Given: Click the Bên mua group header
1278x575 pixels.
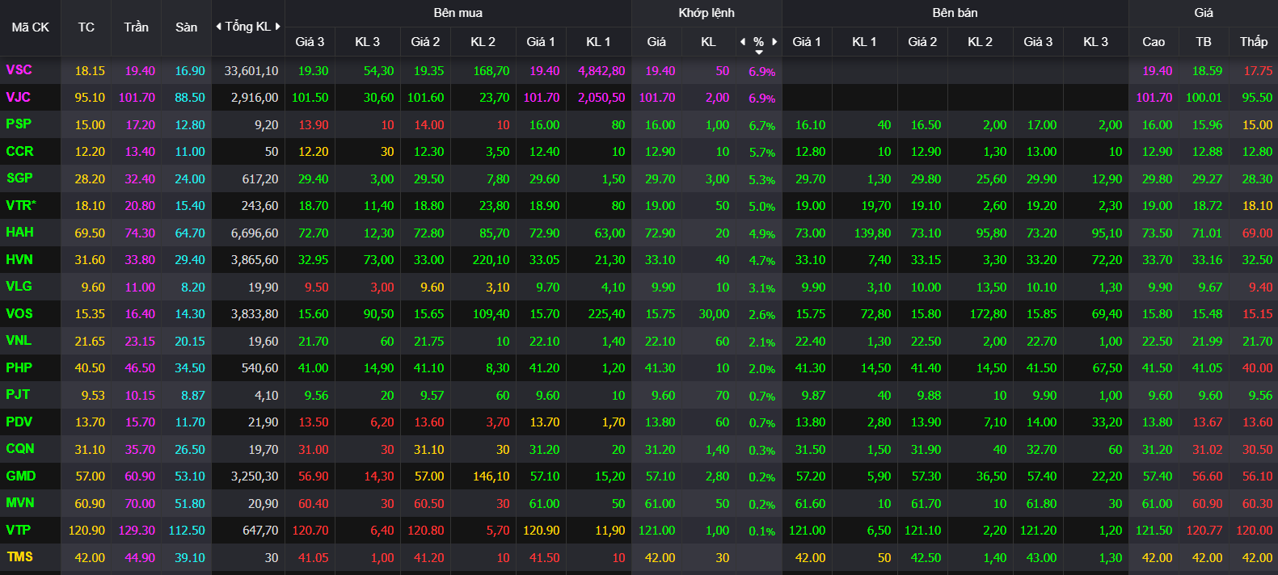Looking at the screenshot, I should coord(458,13).
